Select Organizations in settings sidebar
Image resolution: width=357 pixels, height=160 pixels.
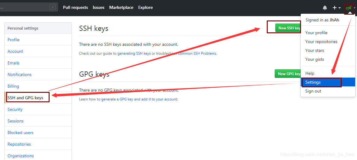tap(38, 156)
